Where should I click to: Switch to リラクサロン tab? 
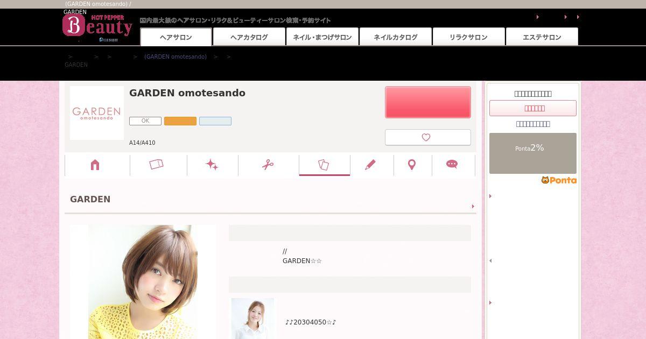click(x=468, y=37)
